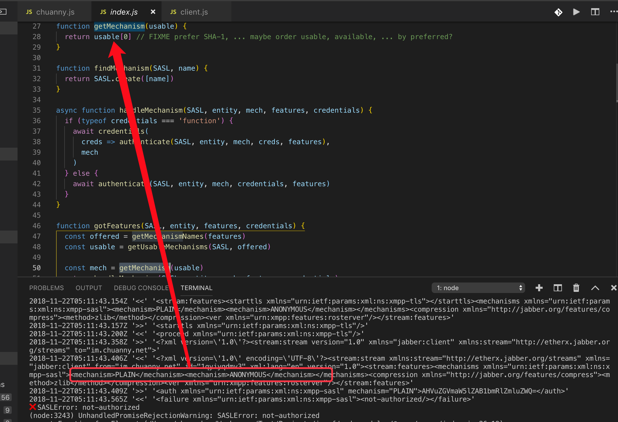Run the code using the play icon

(576, 12)
